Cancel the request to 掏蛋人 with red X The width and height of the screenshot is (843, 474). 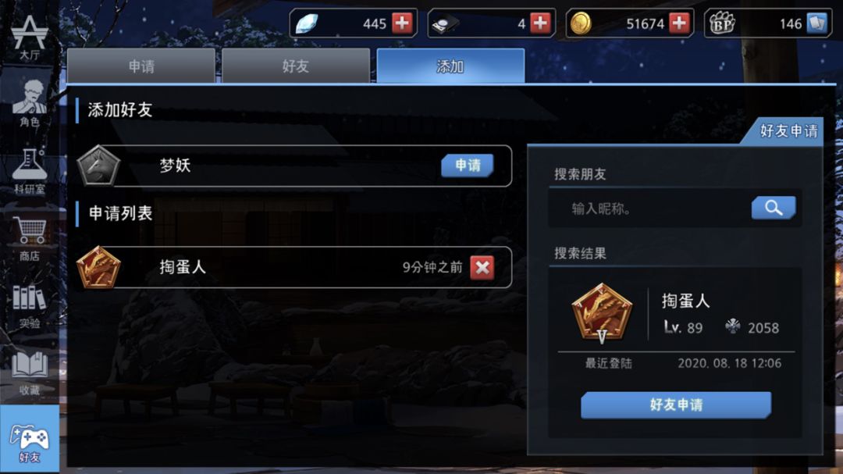click(482, 267)
